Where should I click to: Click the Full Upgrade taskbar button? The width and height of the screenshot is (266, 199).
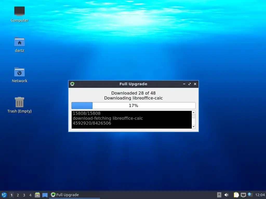tap(75, 195)
